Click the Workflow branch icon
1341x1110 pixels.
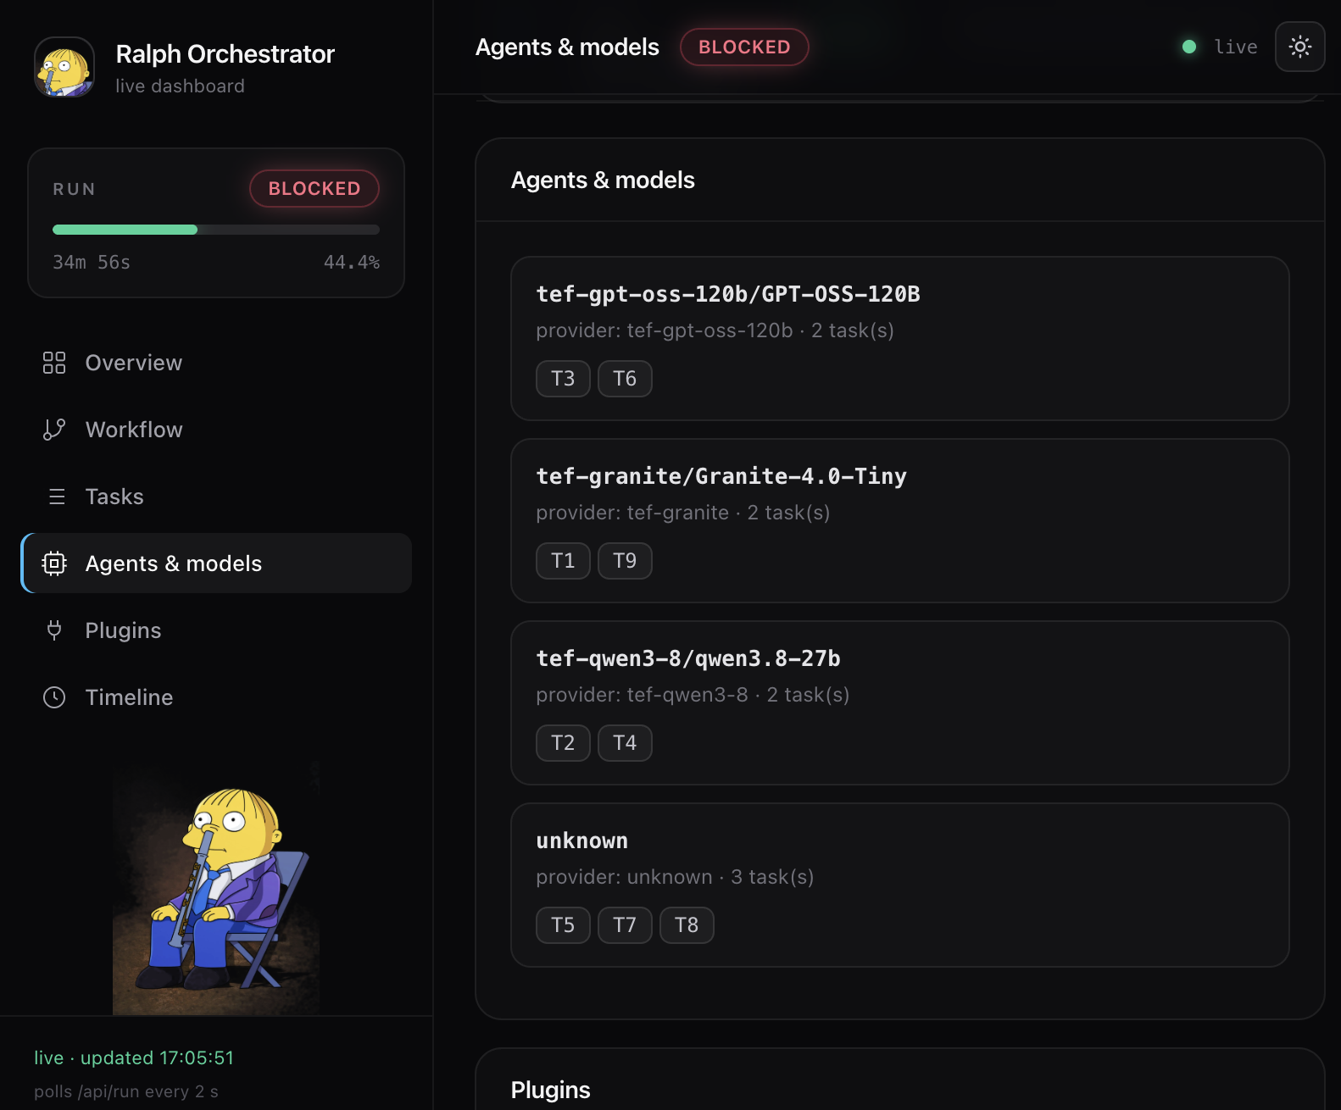click(54, 430)
